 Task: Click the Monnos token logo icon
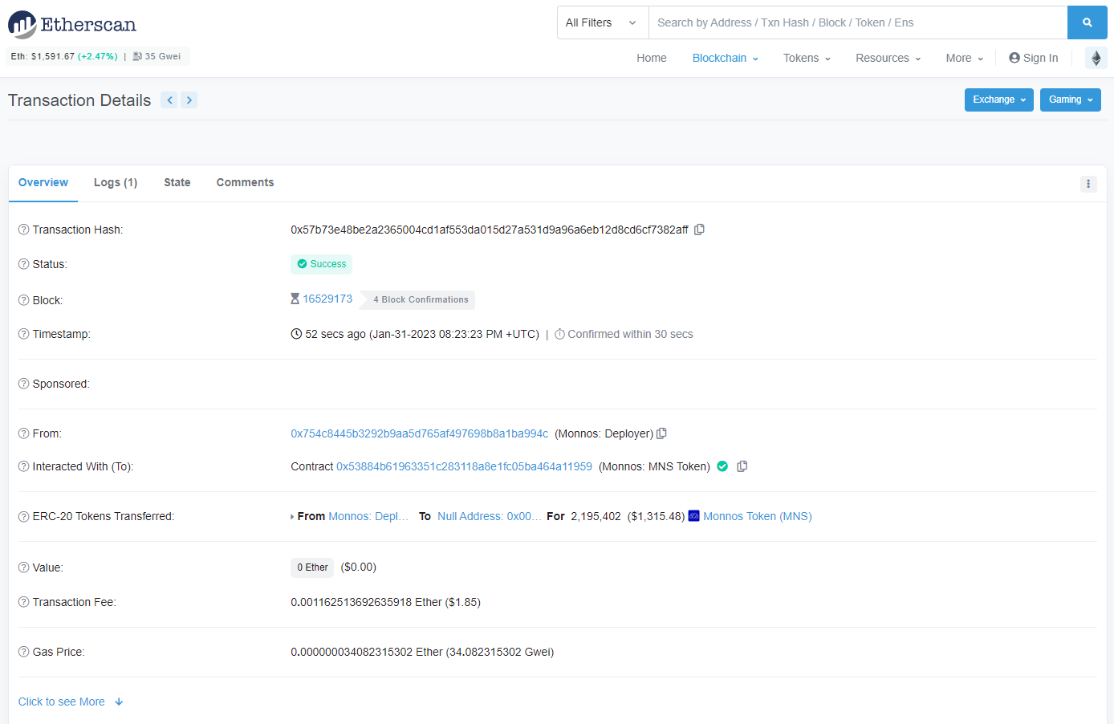pyautogui.click(x=694, y=516)
